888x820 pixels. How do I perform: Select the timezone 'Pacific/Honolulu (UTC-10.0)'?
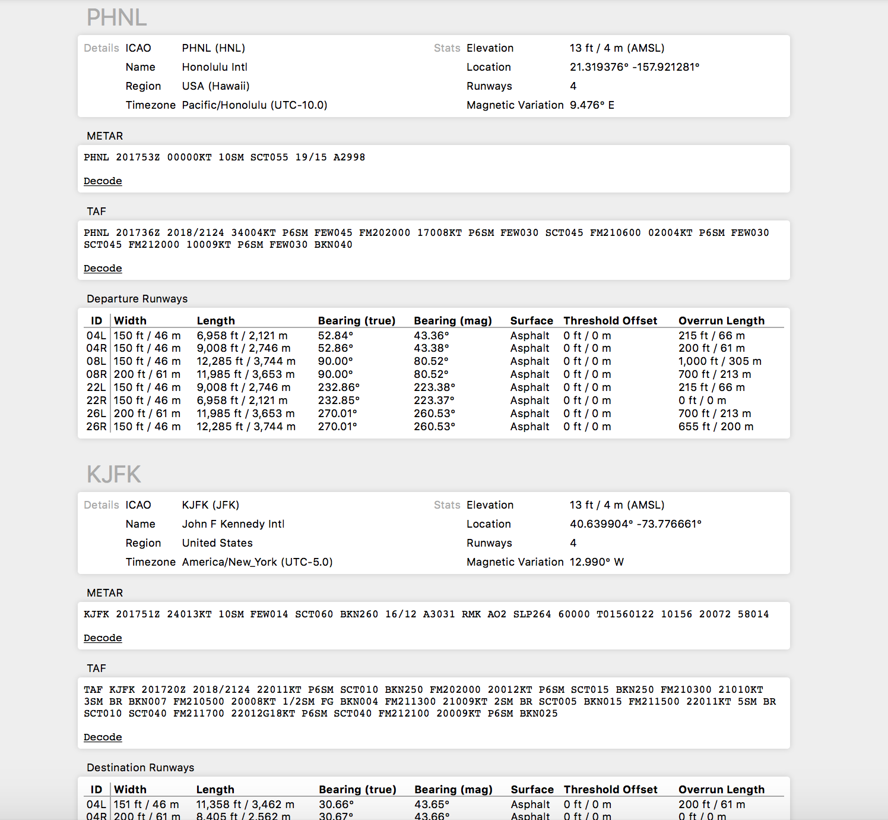[x=255, y=105]
